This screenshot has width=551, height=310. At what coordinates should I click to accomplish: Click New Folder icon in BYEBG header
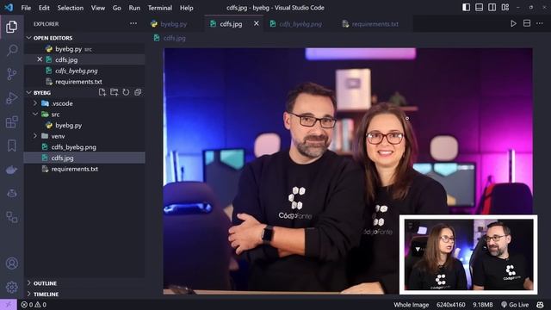(114, 92)
